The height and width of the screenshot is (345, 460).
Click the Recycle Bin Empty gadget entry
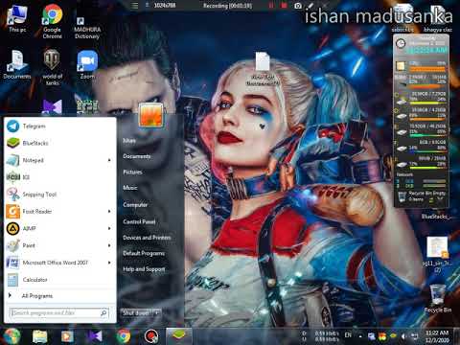[x=422, y=196]
